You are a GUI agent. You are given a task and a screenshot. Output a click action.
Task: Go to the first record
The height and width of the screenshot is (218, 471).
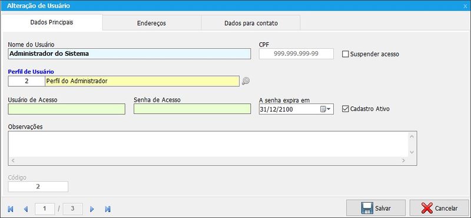11,209
